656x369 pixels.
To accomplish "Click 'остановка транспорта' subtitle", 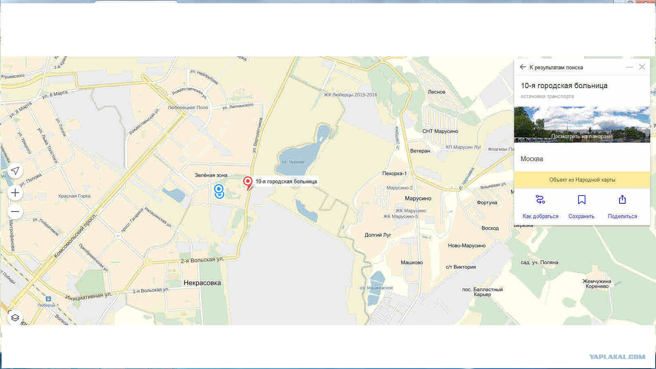I will pyautogui.click(x=547, y=96).
